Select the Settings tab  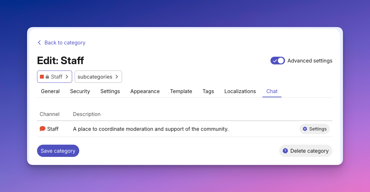click(x=110, y=91)
